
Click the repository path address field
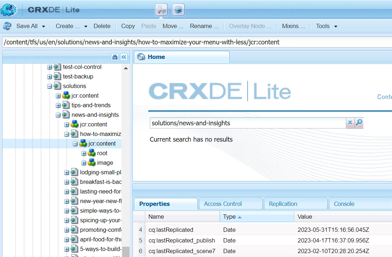(197, 42)
